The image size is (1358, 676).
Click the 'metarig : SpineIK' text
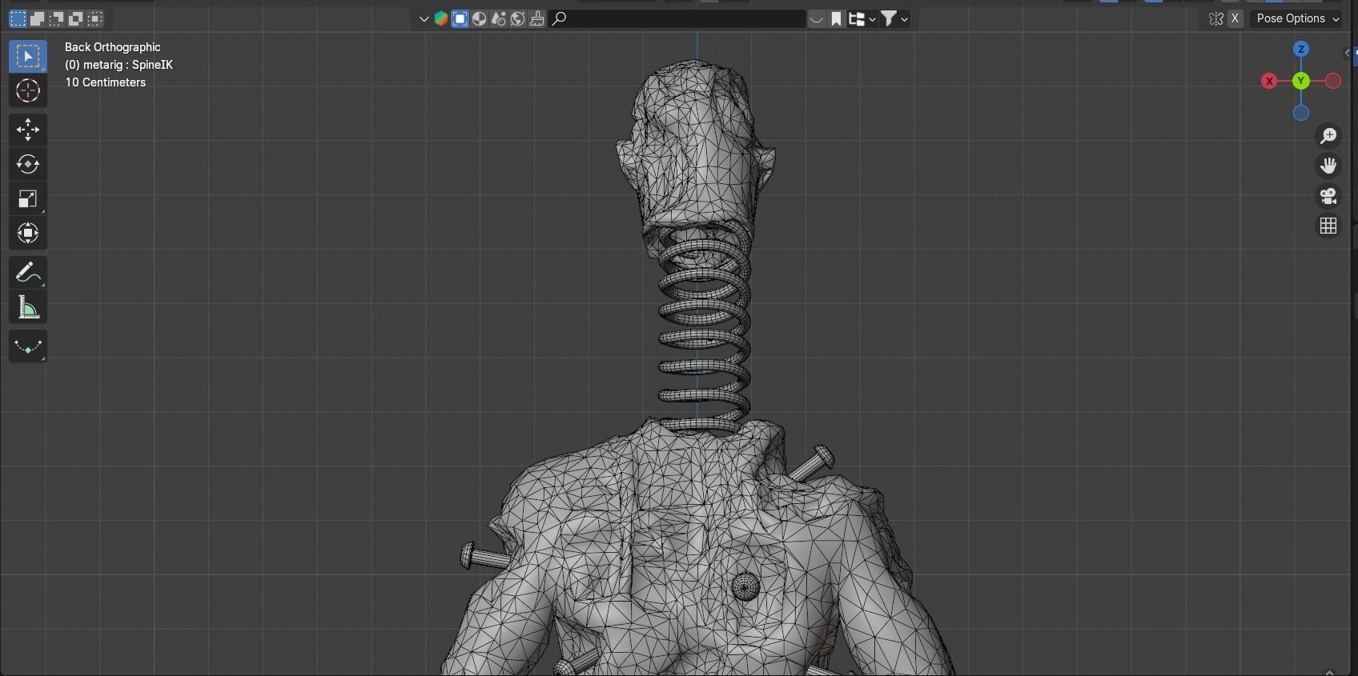tap(128, 65)
